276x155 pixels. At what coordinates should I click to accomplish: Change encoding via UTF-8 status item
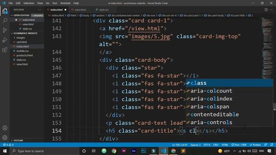tap(207, 145)
